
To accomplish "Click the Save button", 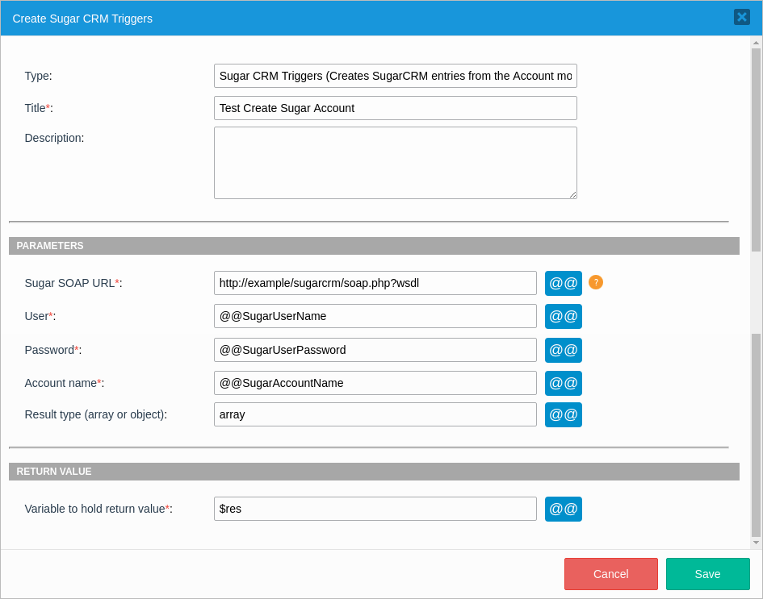I will pos(707,574).
